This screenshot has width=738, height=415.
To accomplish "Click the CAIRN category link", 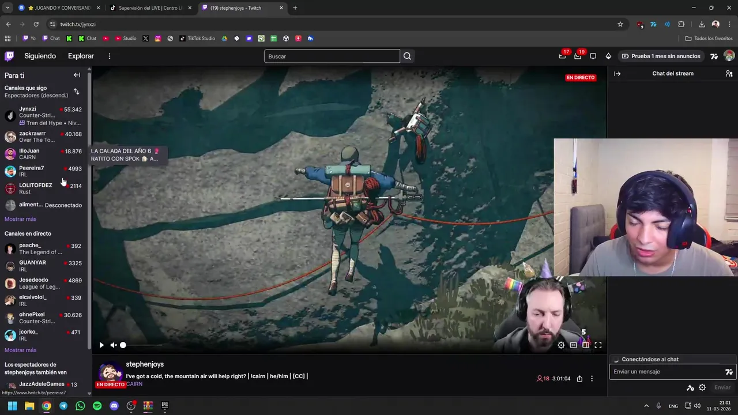I will tap(134, 384).
